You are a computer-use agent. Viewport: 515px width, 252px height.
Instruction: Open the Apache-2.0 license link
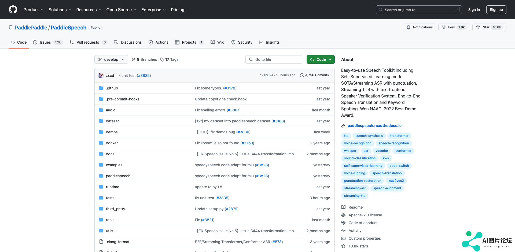(x=365, y=215)
